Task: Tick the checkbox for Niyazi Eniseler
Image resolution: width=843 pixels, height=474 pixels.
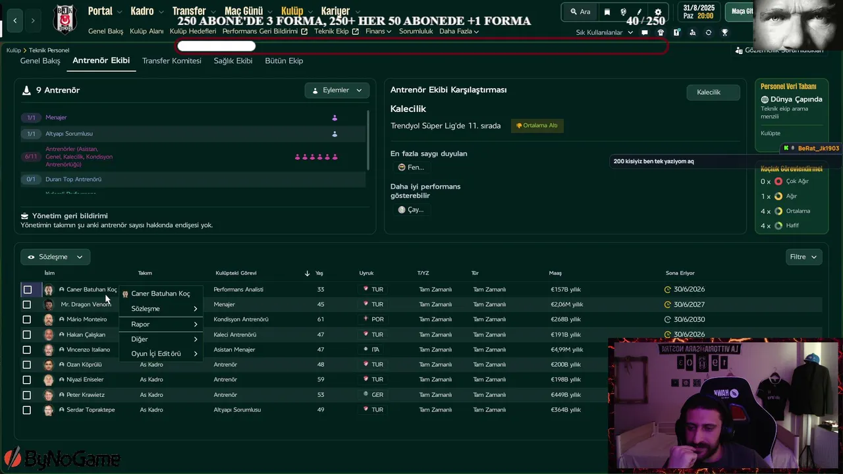Action: pyautogui.click(x=27, y=380)
